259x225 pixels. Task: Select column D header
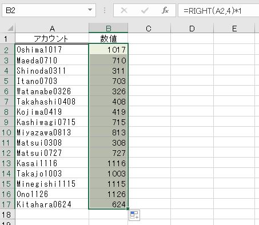point(192,29)
